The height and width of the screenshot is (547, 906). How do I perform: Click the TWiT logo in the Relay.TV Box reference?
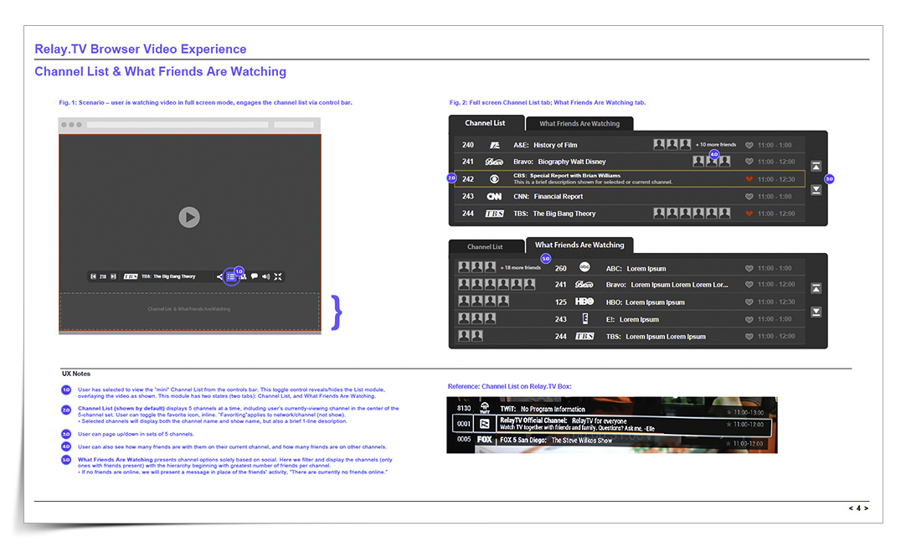(485, 408)
